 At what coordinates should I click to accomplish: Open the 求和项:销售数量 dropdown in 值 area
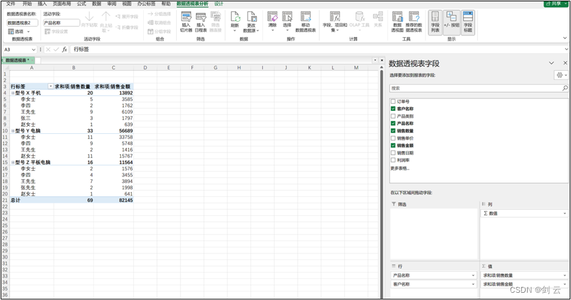tap(564, 275)
